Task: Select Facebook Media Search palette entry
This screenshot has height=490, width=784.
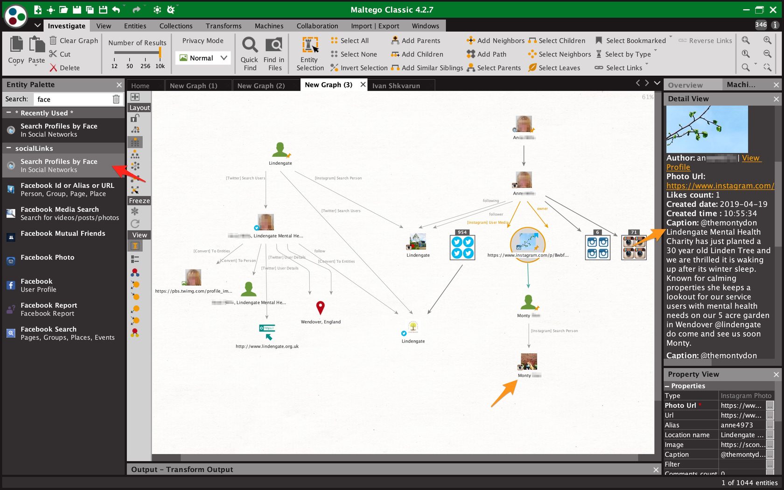Action: 63,213
